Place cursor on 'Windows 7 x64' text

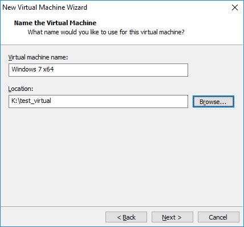pyautogui.click(x=32, y=69)
